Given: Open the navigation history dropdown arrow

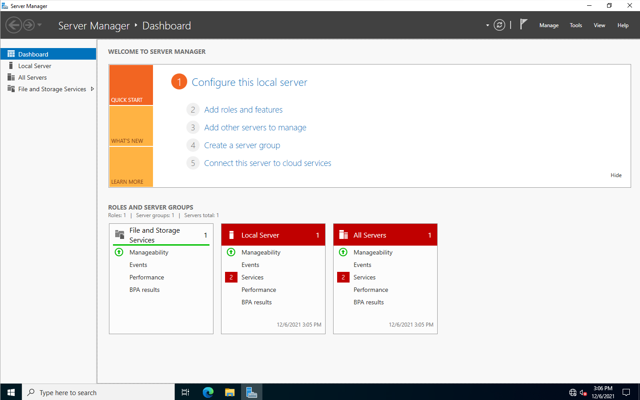Looking at the screenshot, I should coord(40,25).
